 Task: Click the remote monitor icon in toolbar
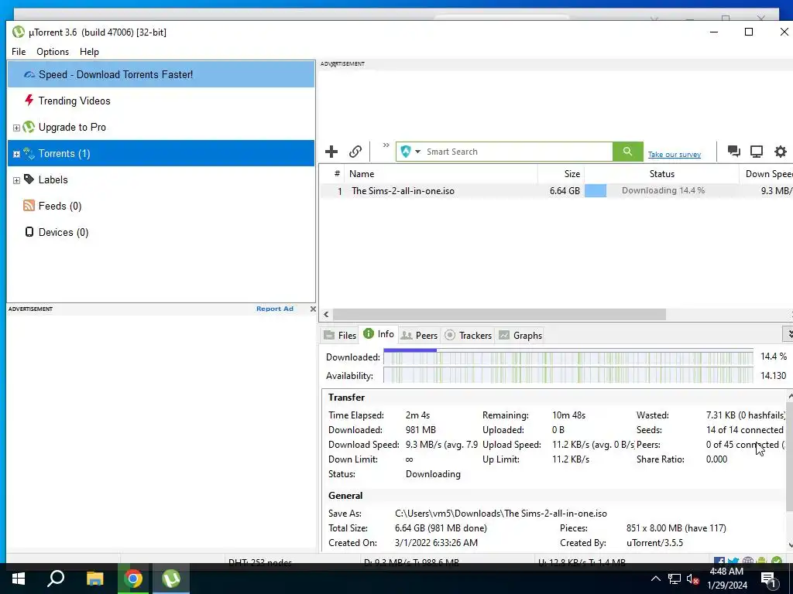coord(757,151)
